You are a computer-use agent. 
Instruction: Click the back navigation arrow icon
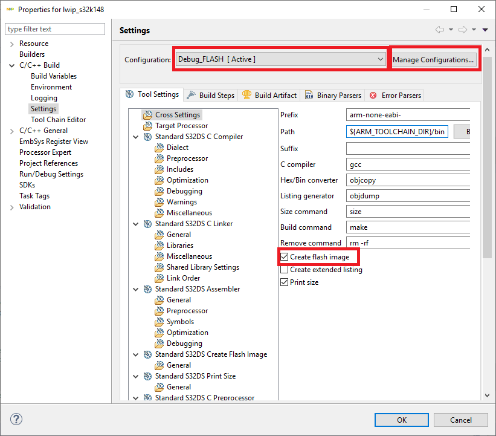(439, 30)
